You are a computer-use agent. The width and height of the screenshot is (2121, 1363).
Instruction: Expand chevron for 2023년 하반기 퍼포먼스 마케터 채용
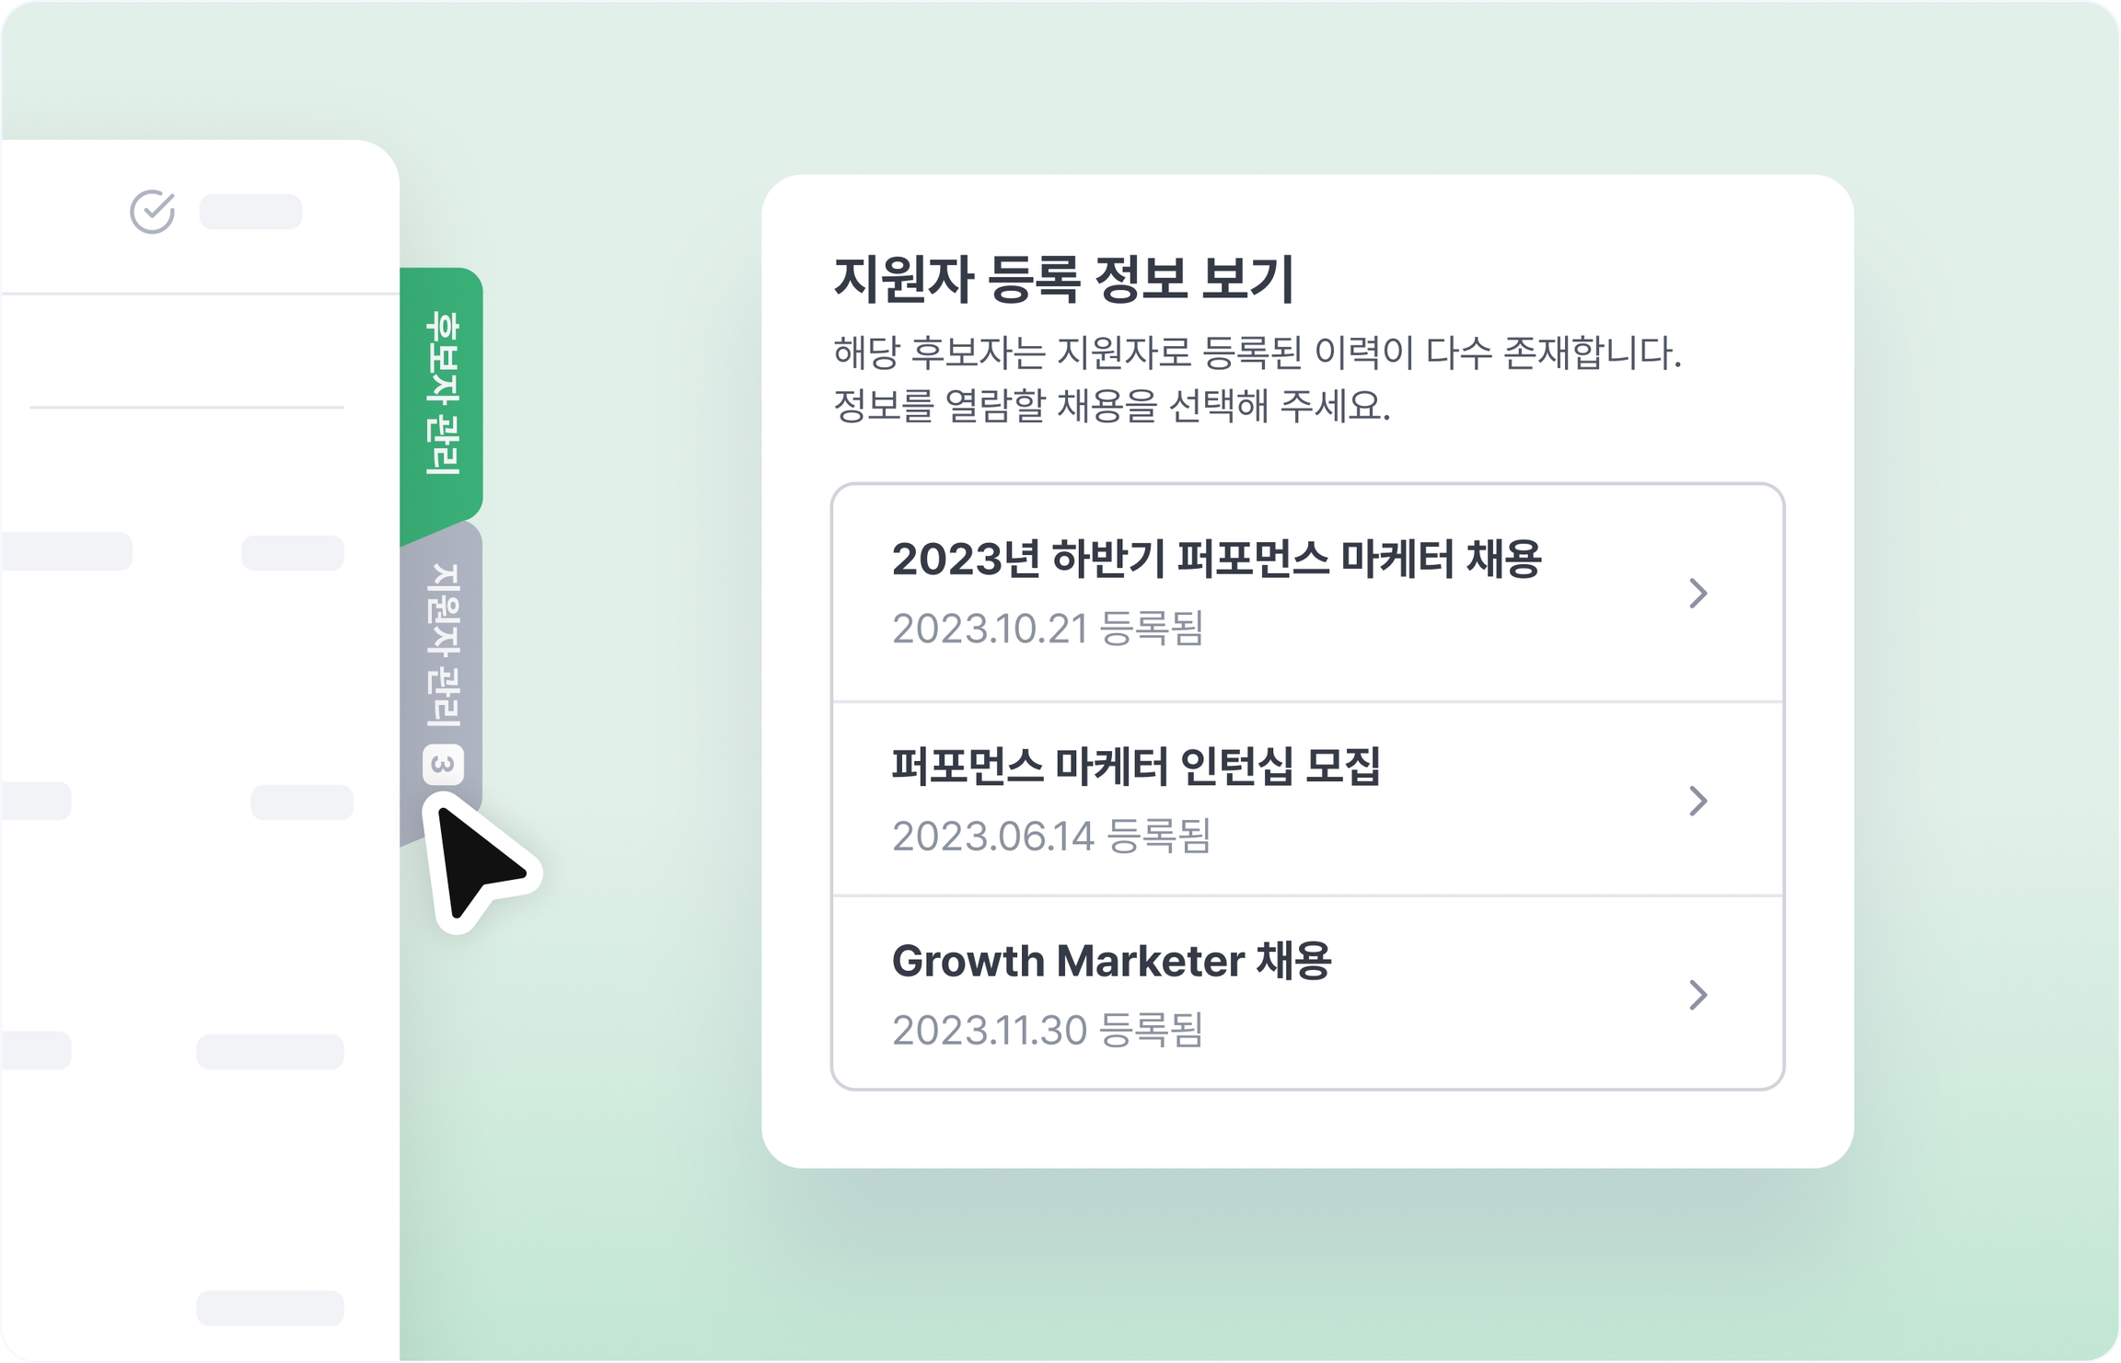(x=1698, y=594)
